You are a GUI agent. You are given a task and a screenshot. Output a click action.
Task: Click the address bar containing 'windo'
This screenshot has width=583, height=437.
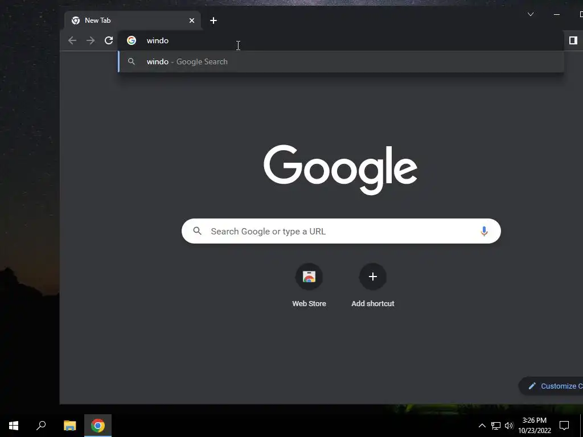coord(340,40)
